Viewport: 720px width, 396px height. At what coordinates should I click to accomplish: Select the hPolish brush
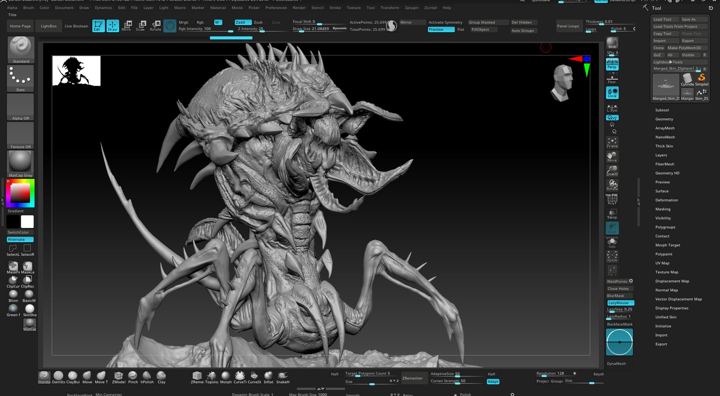tap(147, 376)
